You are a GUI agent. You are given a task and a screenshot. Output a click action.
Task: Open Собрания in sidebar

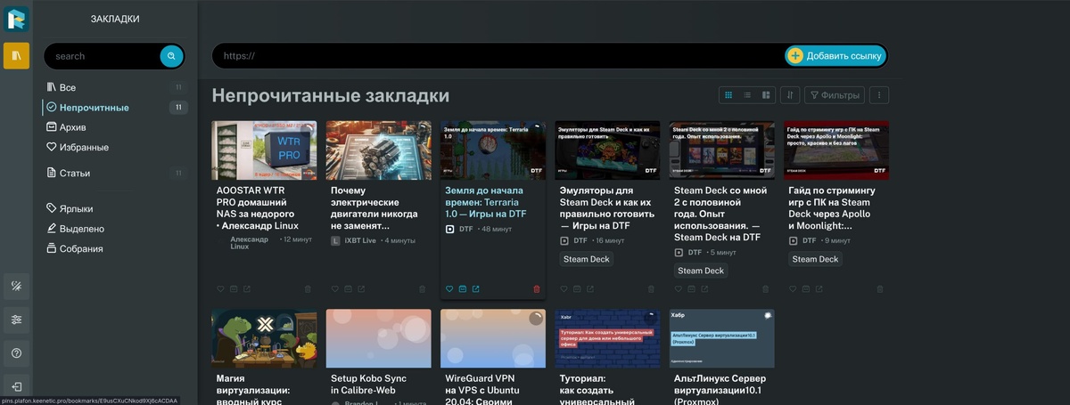(114, 248)
